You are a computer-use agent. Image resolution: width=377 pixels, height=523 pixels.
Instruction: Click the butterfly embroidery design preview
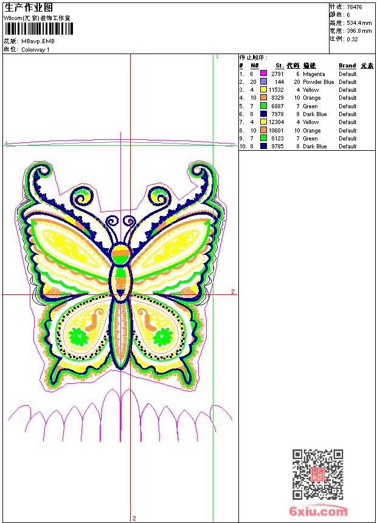coord(121,276)
